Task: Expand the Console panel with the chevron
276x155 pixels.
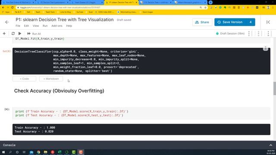Action: click(x=271, y=145)
